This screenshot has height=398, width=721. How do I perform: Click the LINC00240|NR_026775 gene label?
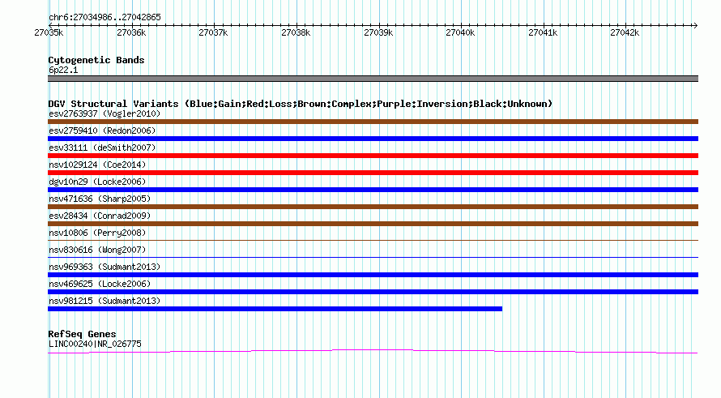(95, 345)
